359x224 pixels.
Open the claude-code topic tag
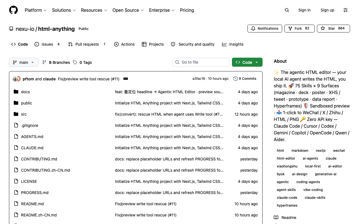287,198
